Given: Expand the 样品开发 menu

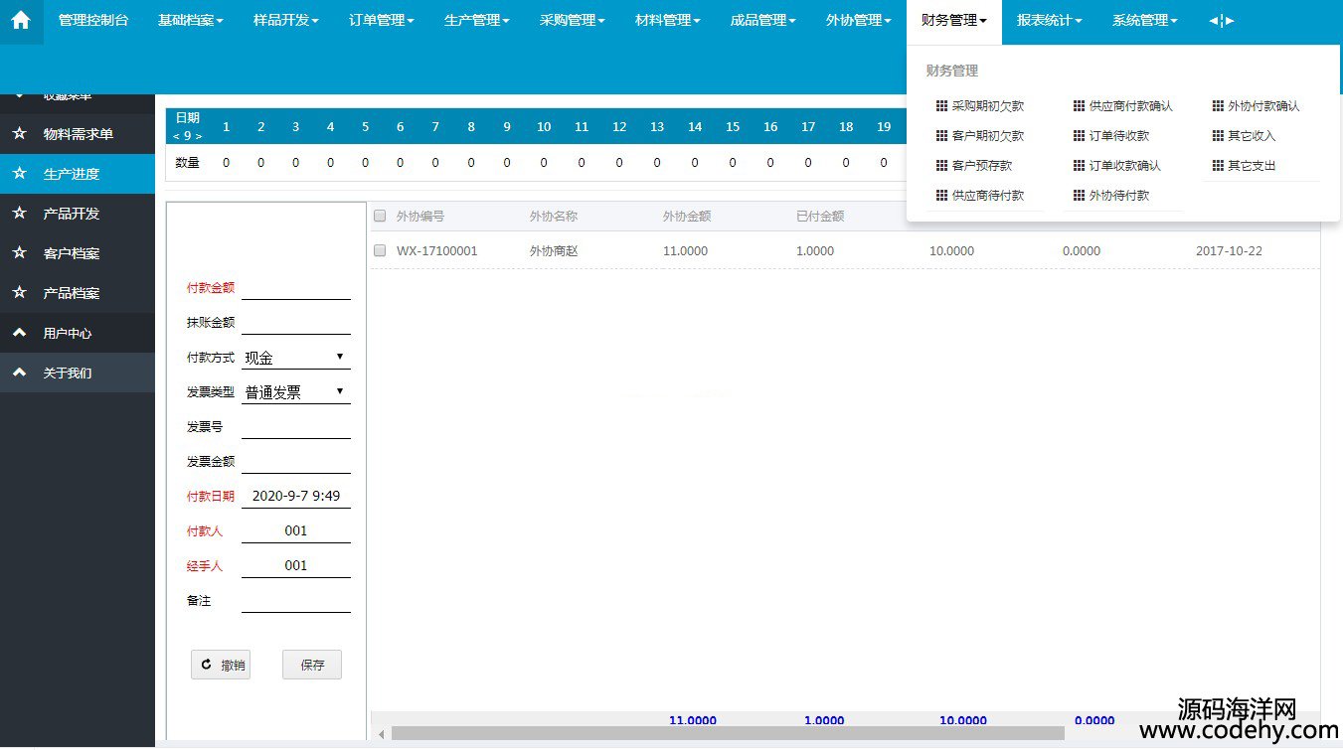Looking at the screenshot, I should click(x=285, y=21).
